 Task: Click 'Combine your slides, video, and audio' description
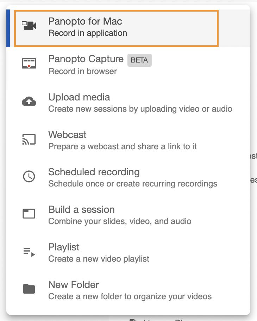click(x=119, y=221)
